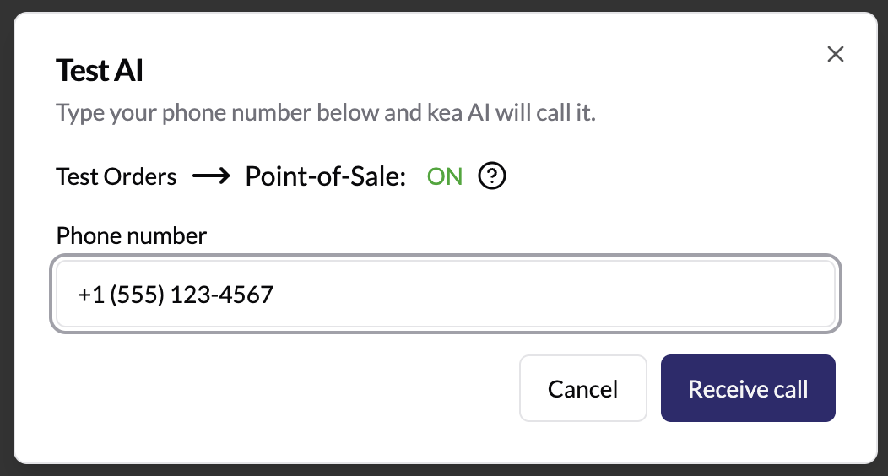This screenshot has width=888, height=476.
Task: Place cursor on +1 country code in field
Action: [90, 295]
